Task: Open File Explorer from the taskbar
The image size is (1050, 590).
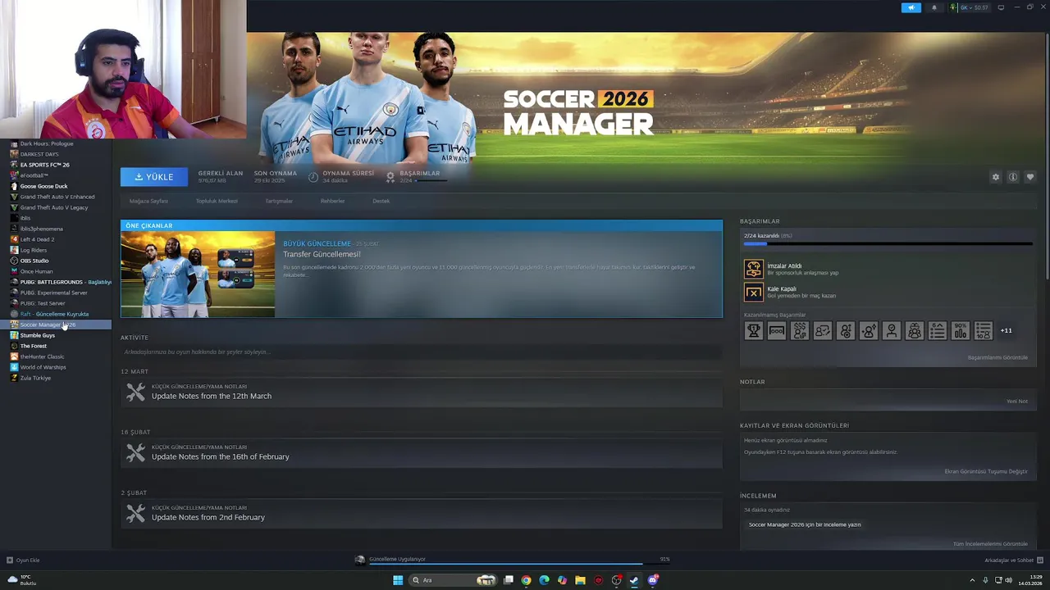Action: 580,580
